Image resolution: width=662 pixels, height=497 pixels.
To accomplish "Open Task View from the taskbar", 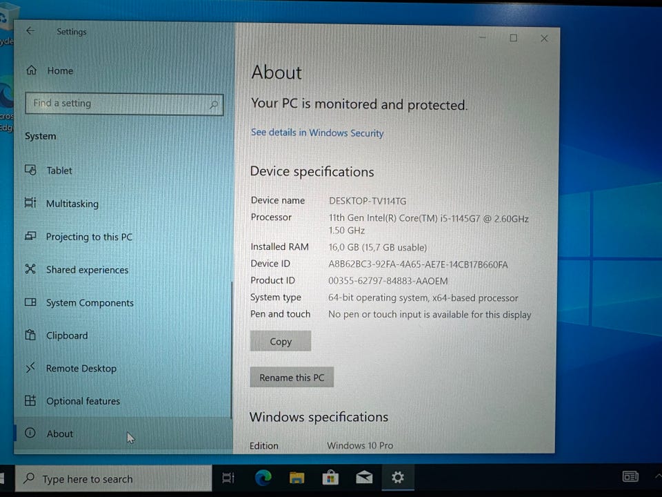I will pyautogui.click(x=228, y=478).
